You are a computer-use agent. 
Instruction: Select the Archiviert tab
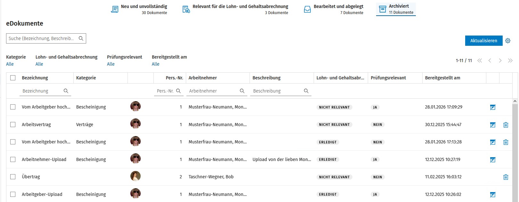[396, 9]
